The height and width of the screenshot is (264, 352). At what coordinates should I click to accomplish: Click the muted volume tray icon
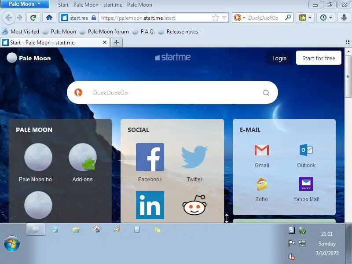pyautogui.click(x=292, y=257)
